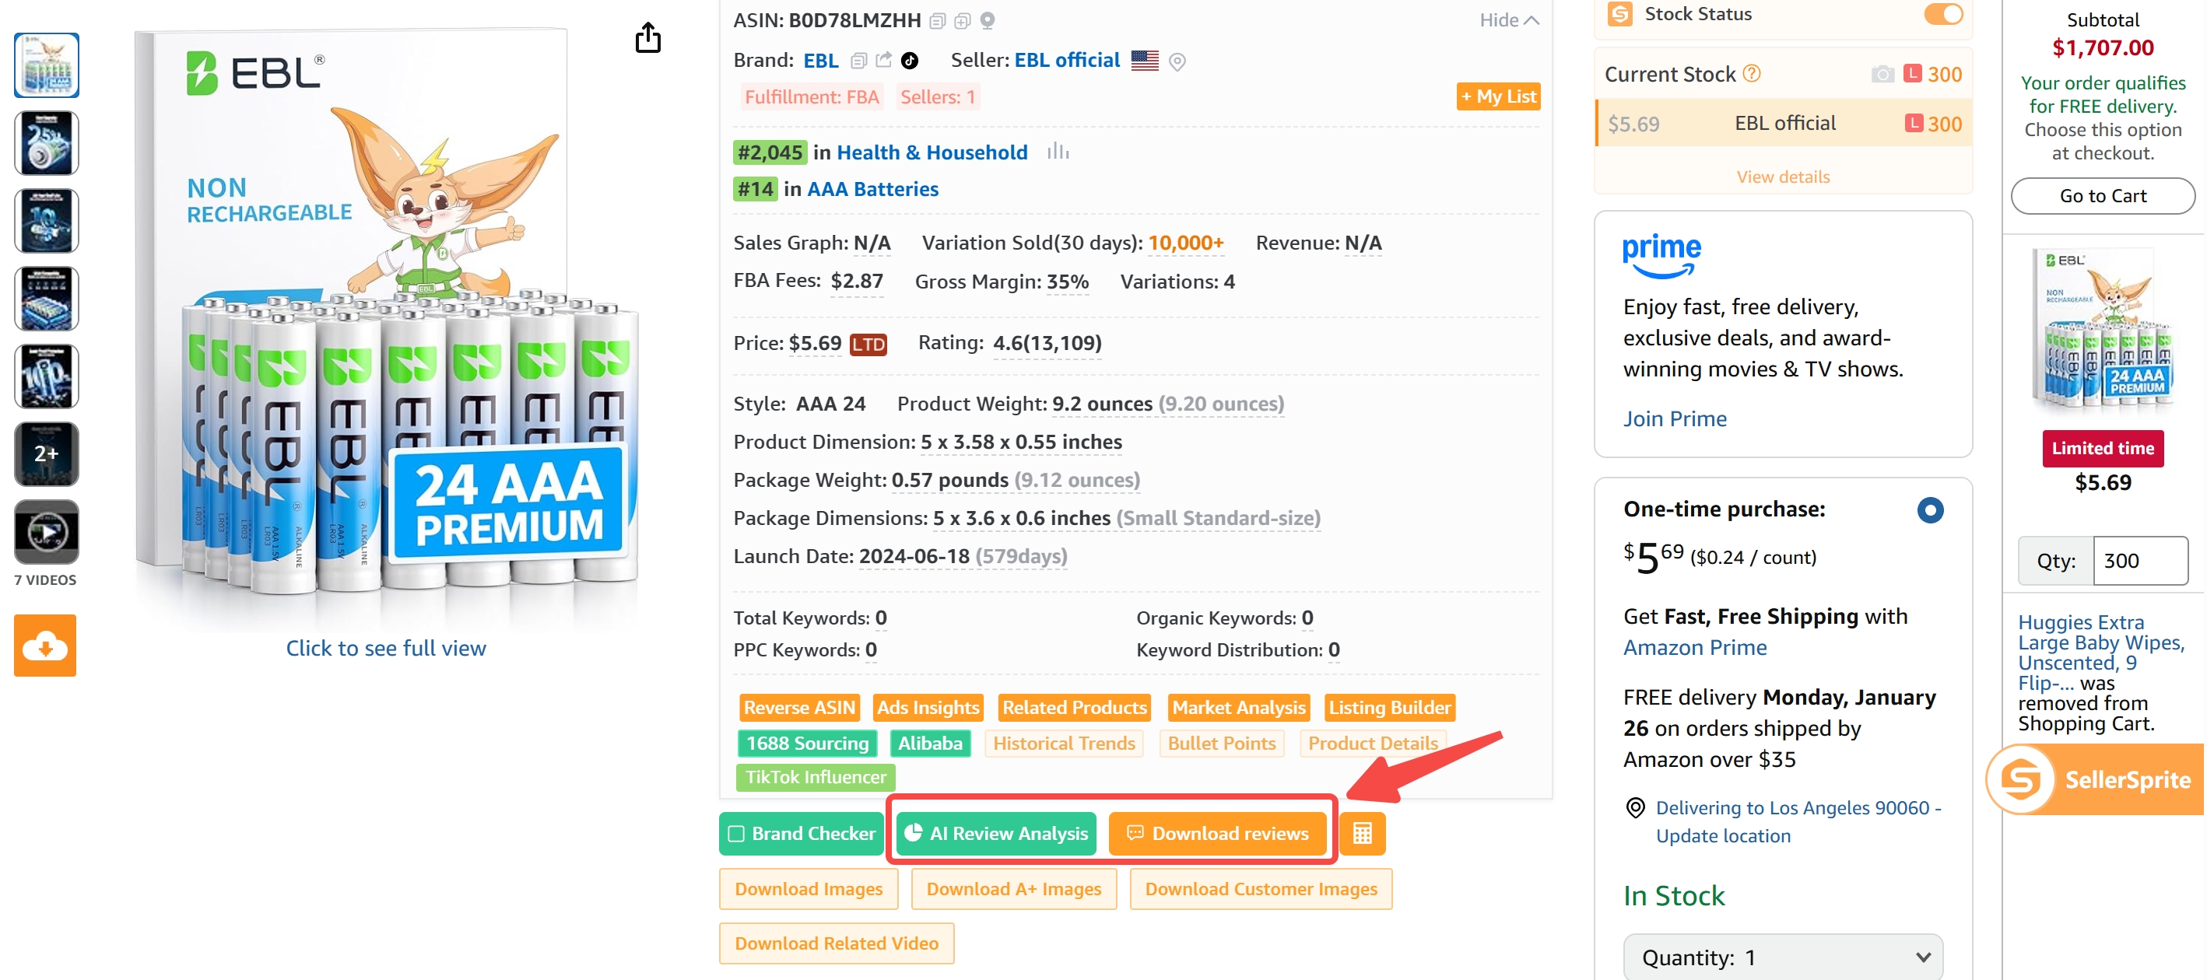Click the Go to Cart button
The width and height of the screenshot is (2207, 980).
[x=2103, y=195]
